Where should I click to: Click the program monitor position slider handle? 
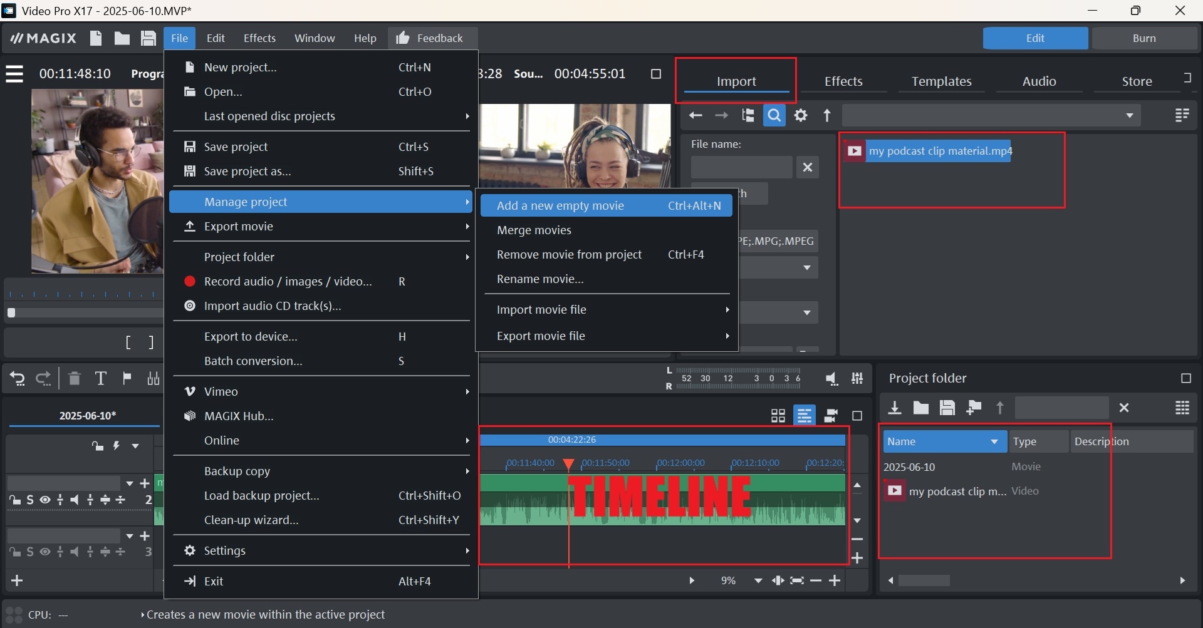click(x=11, y=312)
